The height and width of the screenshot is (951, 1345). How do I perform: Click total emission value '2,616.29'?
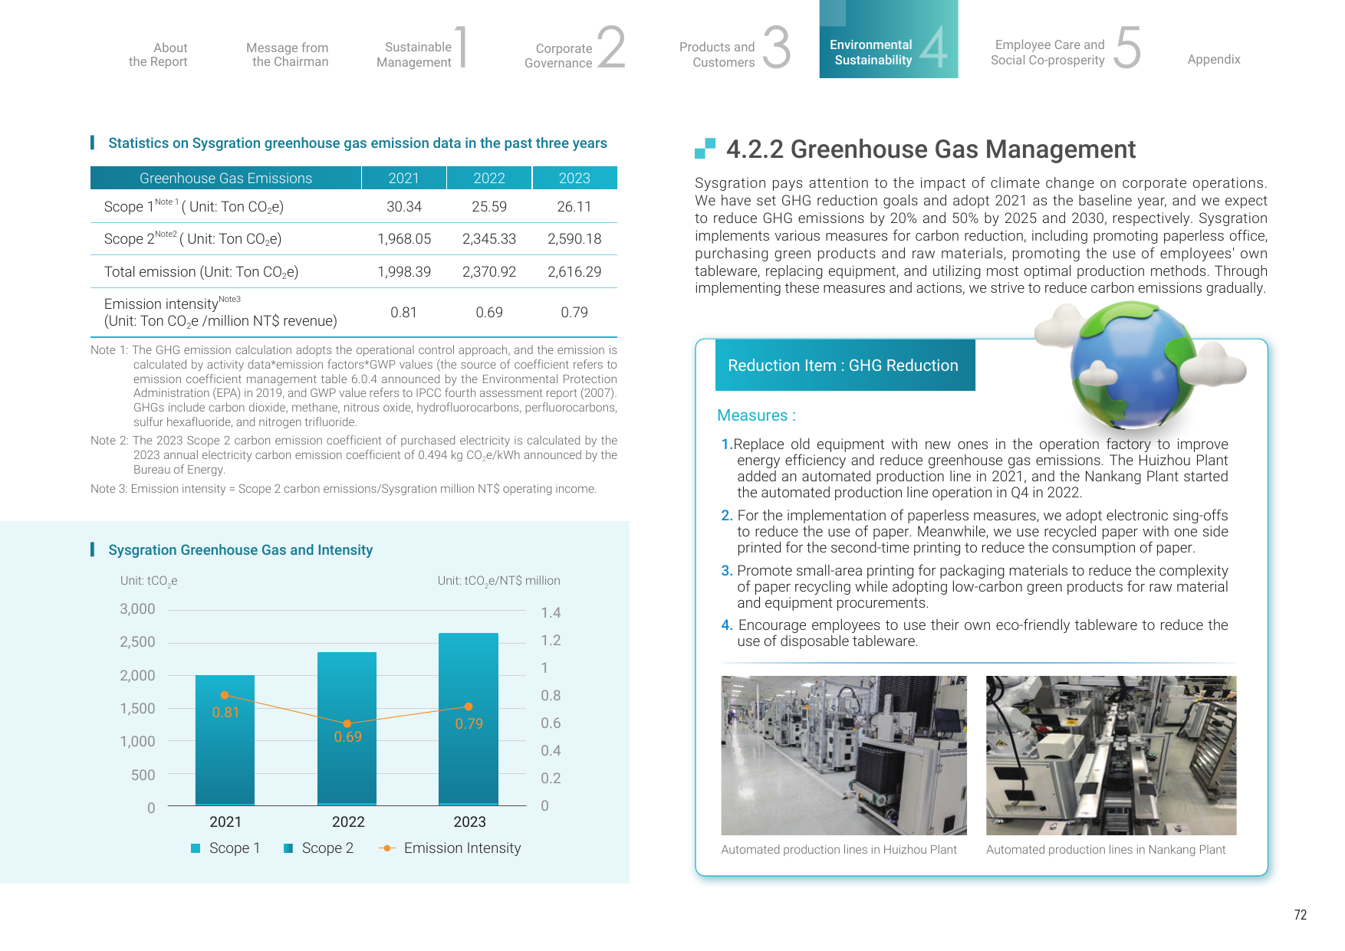(x=574, y=272)
